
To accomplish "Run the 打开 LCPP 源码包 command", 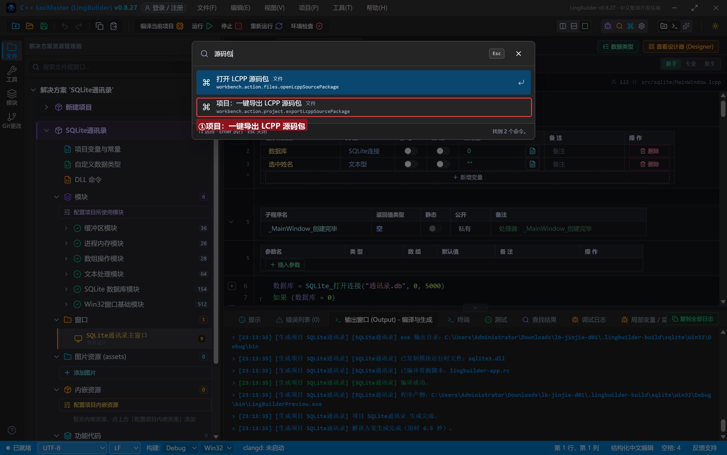I will [363, 82].
